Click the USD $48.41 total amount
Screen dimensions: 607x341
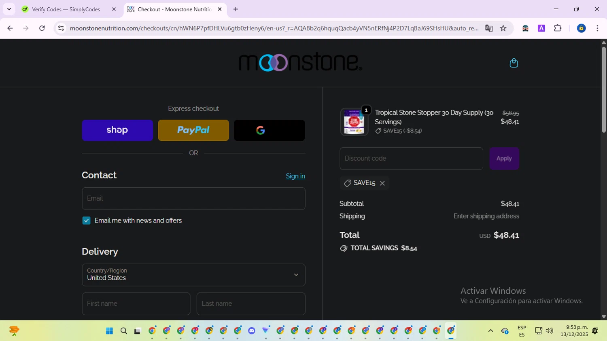point(499,235)
